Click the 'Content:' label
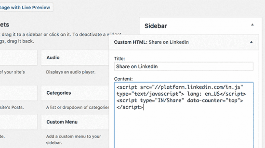Image resolution: width=265 pixels, height=148 pixels. tap(123, 79)
